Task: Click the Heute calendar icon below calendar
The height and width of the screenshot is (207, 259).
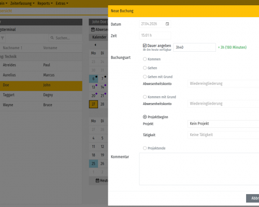Action: click(x=97, y=181)
